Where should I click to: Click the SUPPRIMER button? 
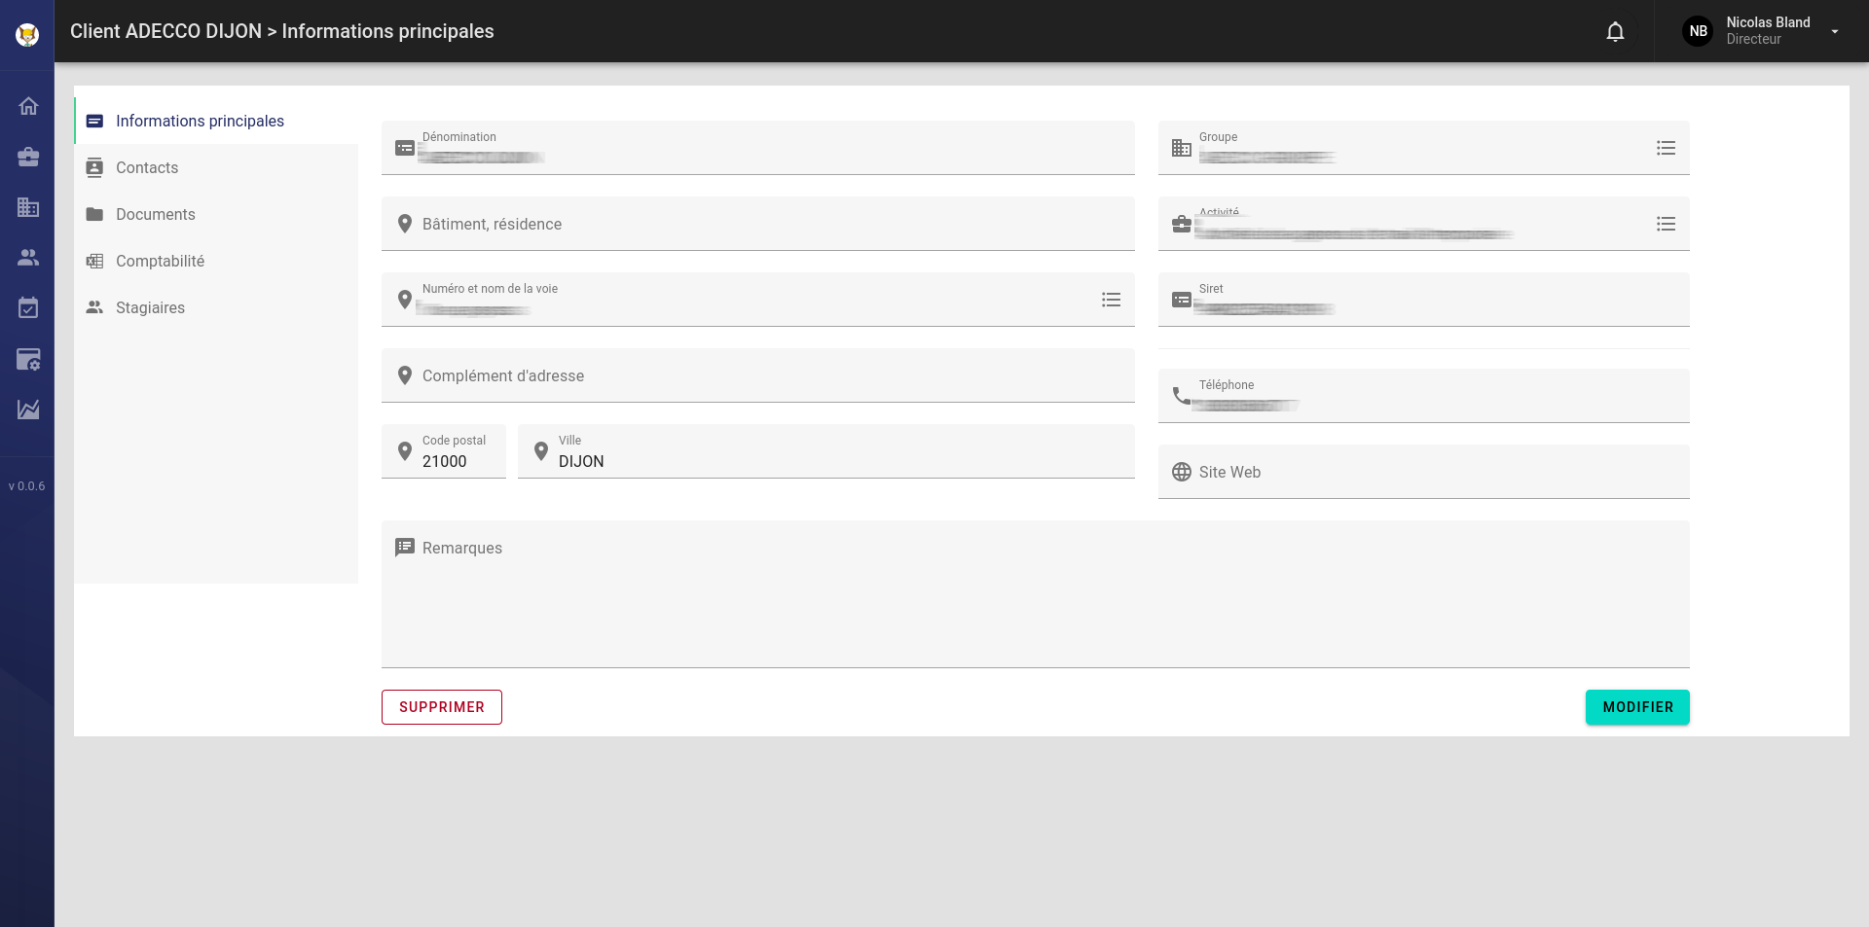coord(441,707)
